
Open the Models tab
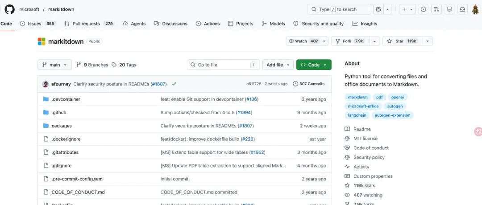click(274, 24)
